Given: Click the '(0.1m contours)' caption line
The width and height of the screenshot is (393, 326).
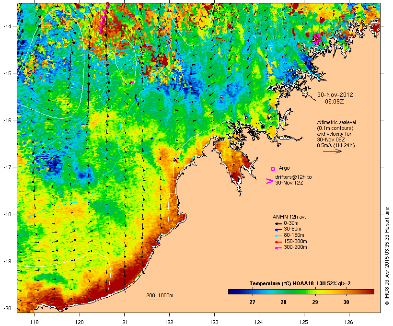Looking at the screenshot, I should coord(335,128).
